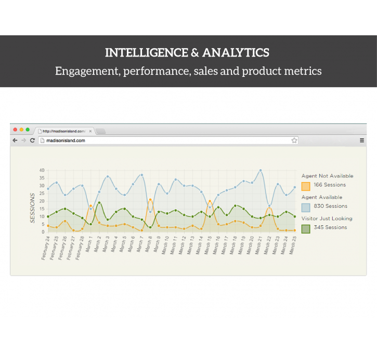Select the green March 2 peak point
The width and height of the screenshot is (377, 353).
pyautogui.click(x=99, y=203)
